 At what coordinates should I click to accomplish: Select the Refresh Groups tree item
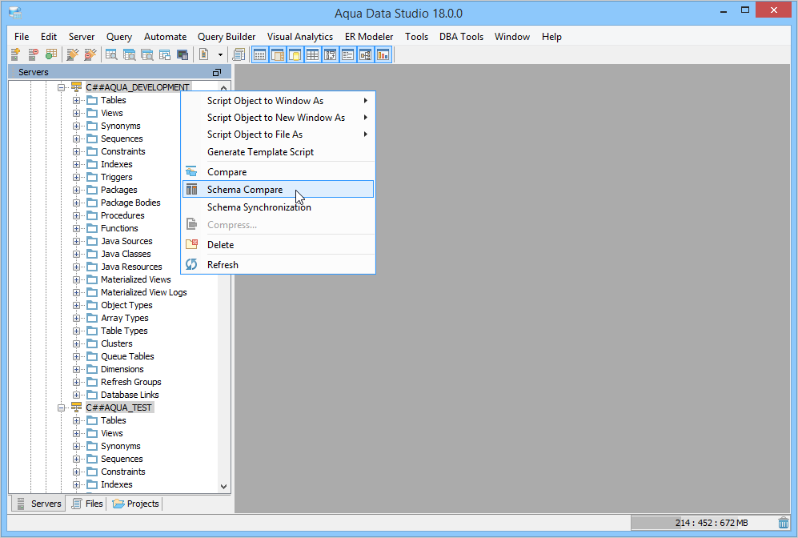(130, 382)
